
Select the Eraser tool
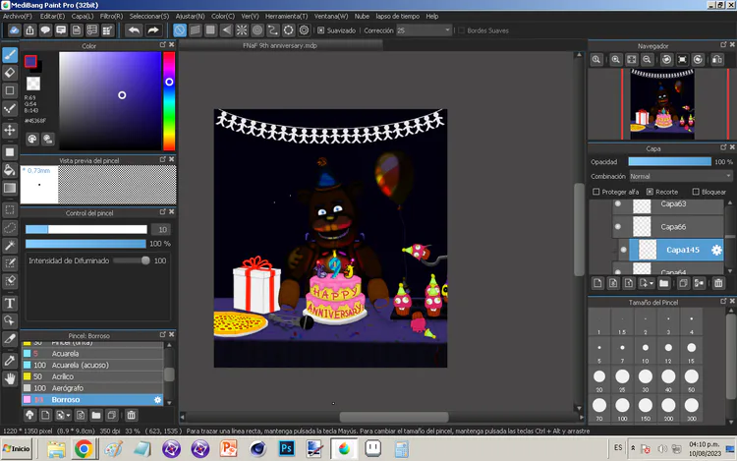pyautogui.click(x=10, y=73)
